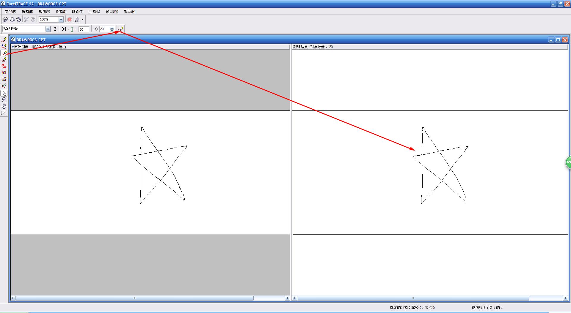Select the toolbox trace tool above the Pick arrow
The width and height of the screenshot is (571, 313).
pos(4,86)
